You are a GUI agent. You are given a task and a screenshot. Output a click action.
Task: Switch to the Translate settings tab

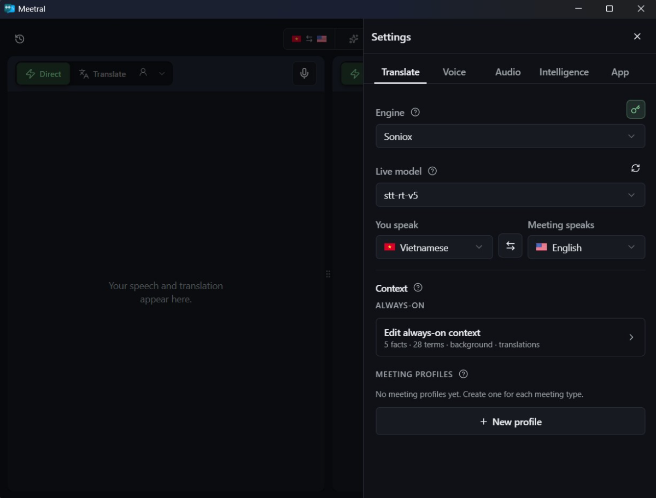pyautogui.click(x=400, y=72)
